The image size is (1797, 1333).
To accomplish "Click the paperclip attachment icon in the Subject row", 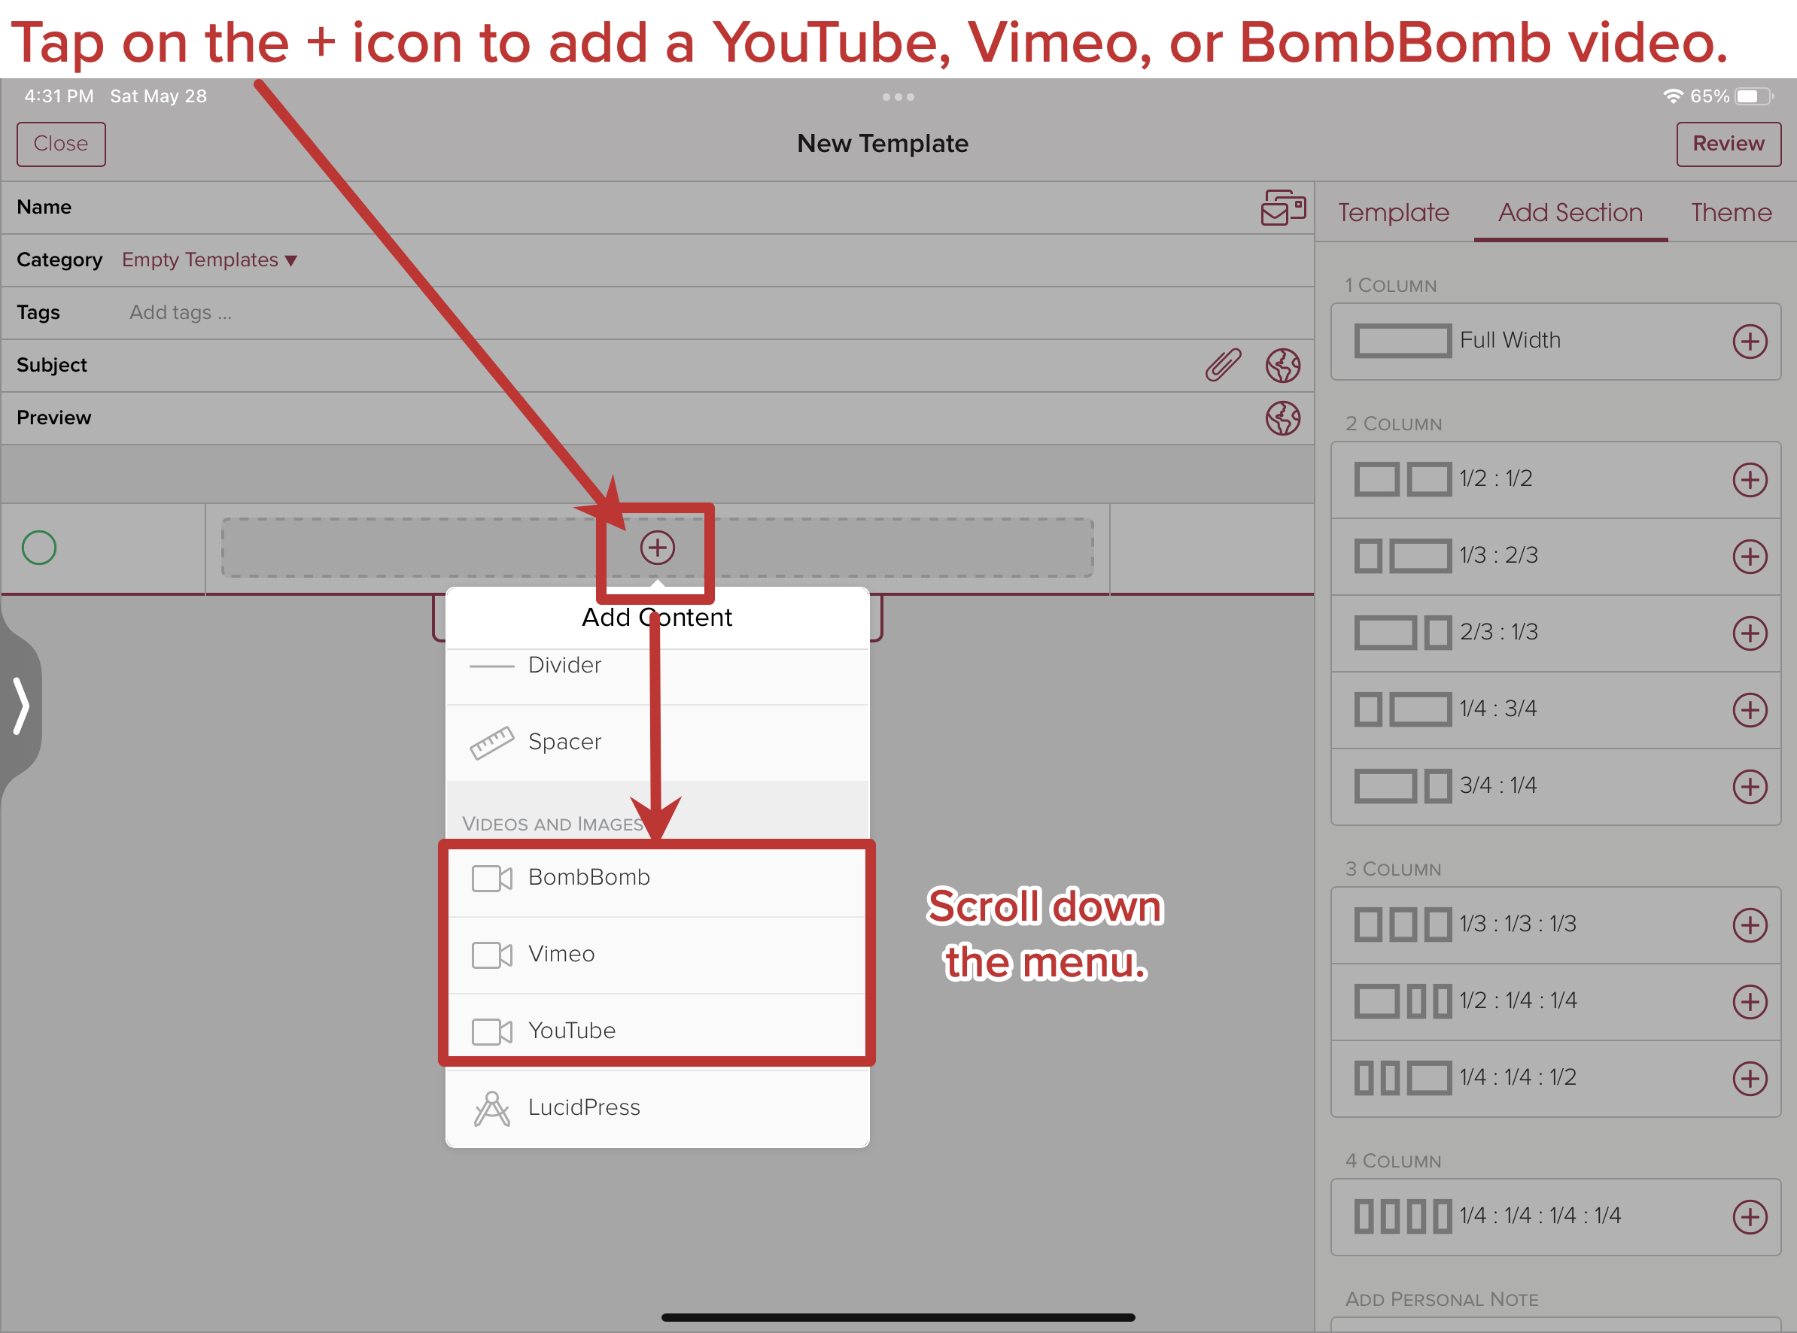I will pyautogui.click(x=1223, y=365).
